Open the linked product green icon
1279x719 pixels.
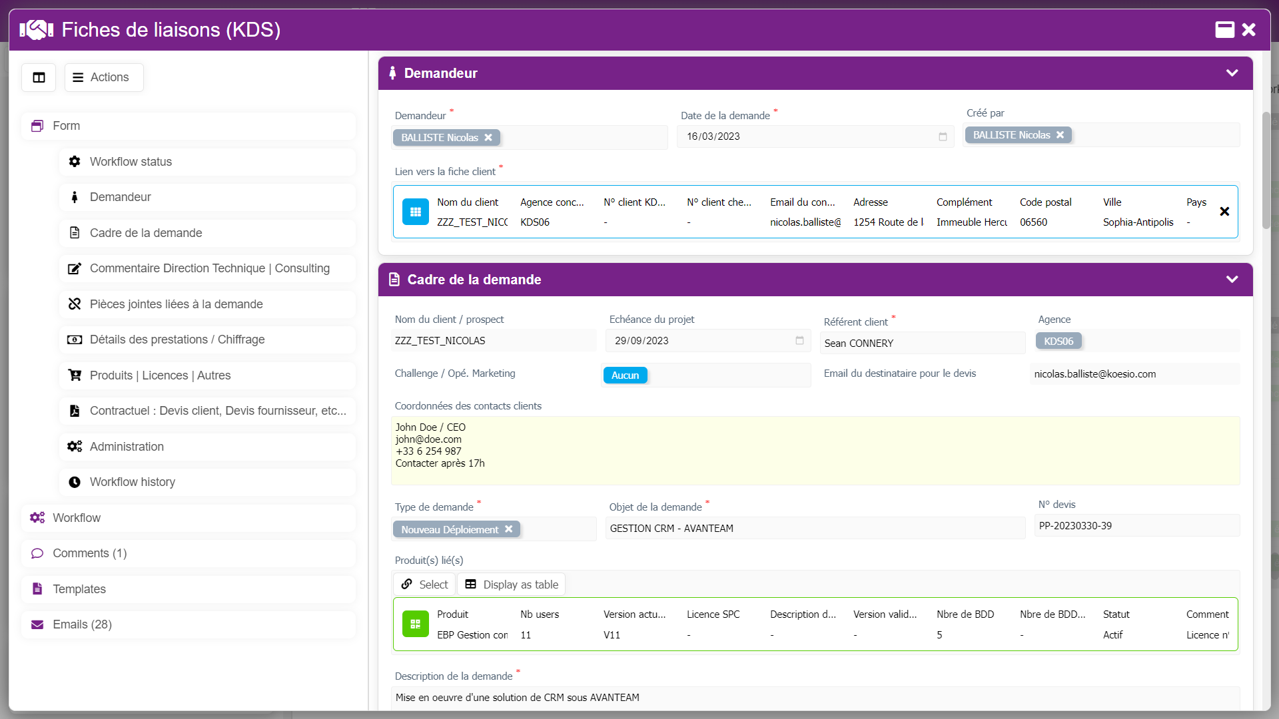point(416,624)
